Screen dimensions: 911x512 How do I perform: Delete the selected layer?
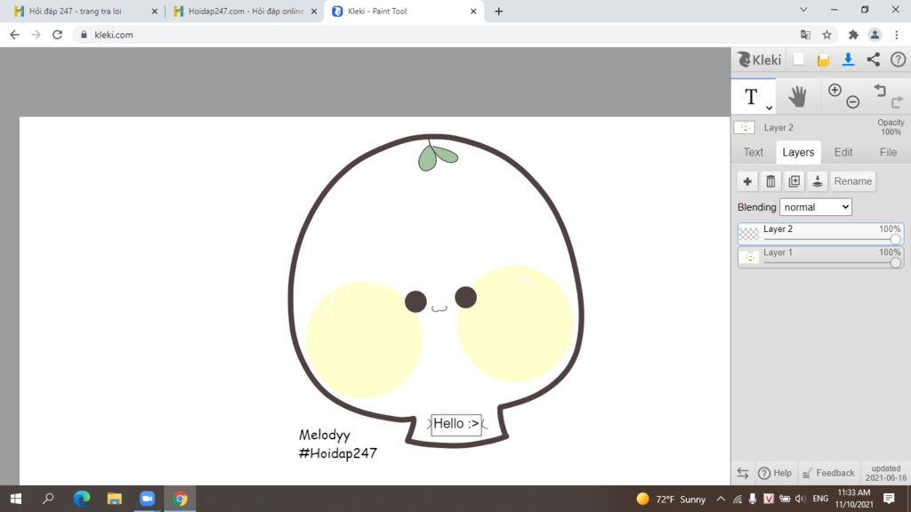[770, 181]
